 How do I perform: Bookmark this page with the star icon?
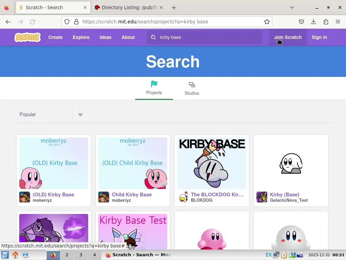click(x=267, y=22)
